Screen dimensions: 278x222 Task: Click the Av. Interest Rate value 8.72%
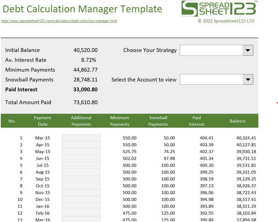coord(89,60)
